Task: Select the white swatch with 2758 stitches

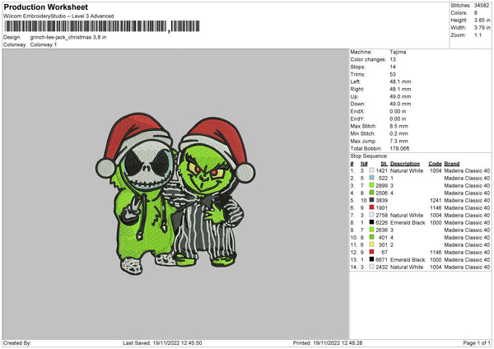Action: pyautogui.click(x=372, y=215)
